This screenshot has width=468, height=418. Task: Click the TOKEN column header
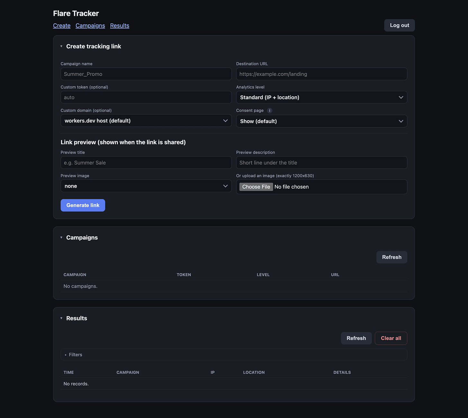[x=184, y=275]
